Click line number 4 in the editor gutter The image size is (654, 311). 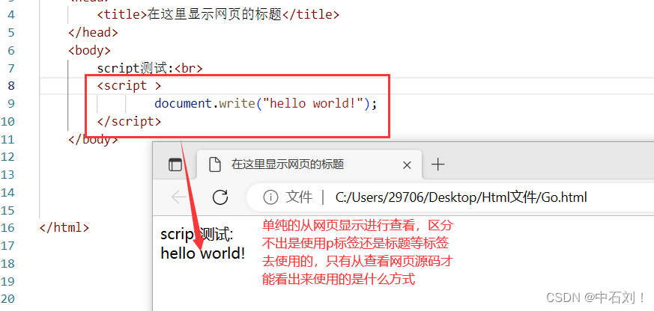[x=10, y=14]
